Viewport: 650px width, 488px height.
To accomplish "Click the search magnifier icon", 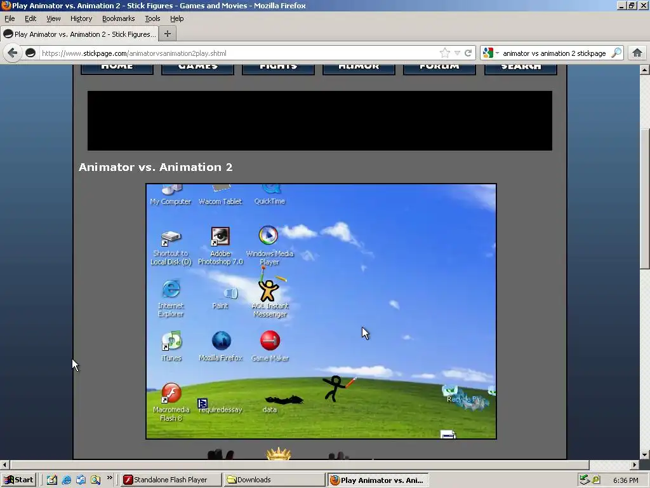I will coord(616,53).
